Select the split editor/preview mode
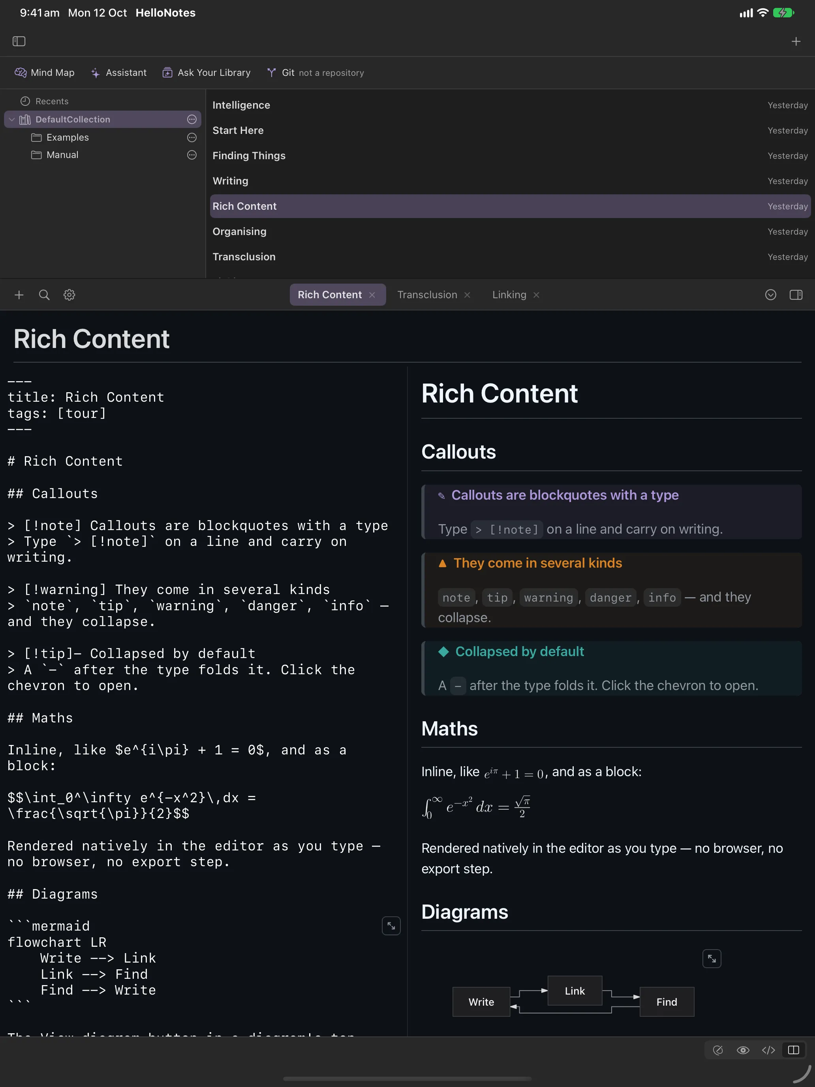 click(x=793, y=1050)
